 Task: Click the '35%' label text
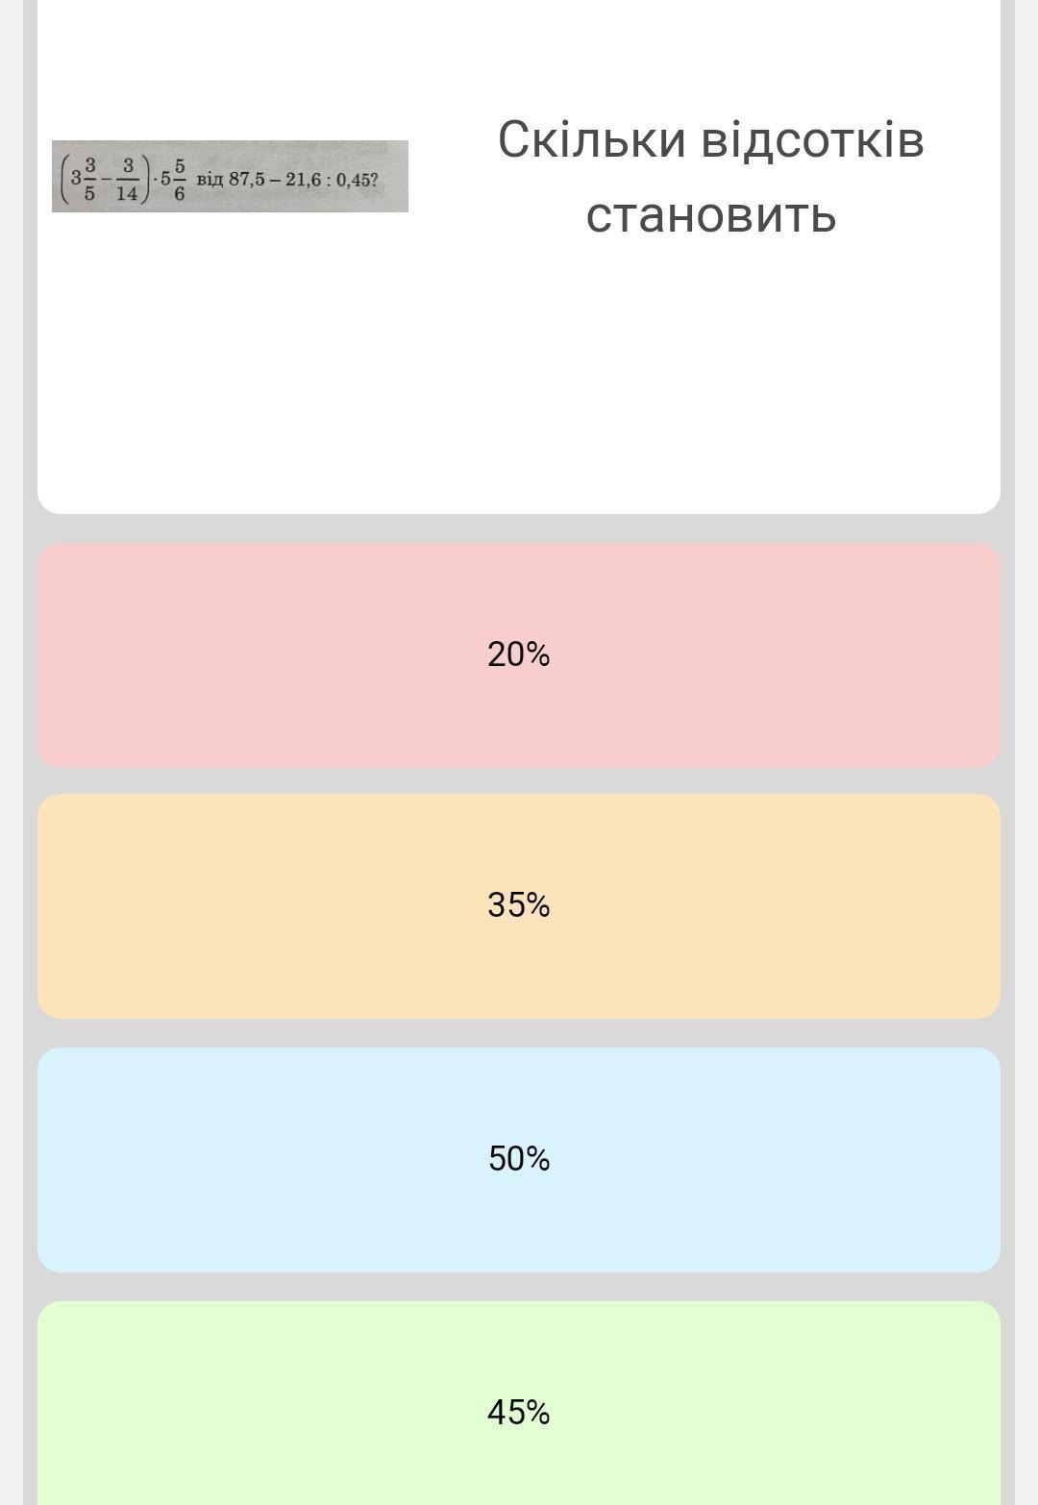(x=518, y=905)
